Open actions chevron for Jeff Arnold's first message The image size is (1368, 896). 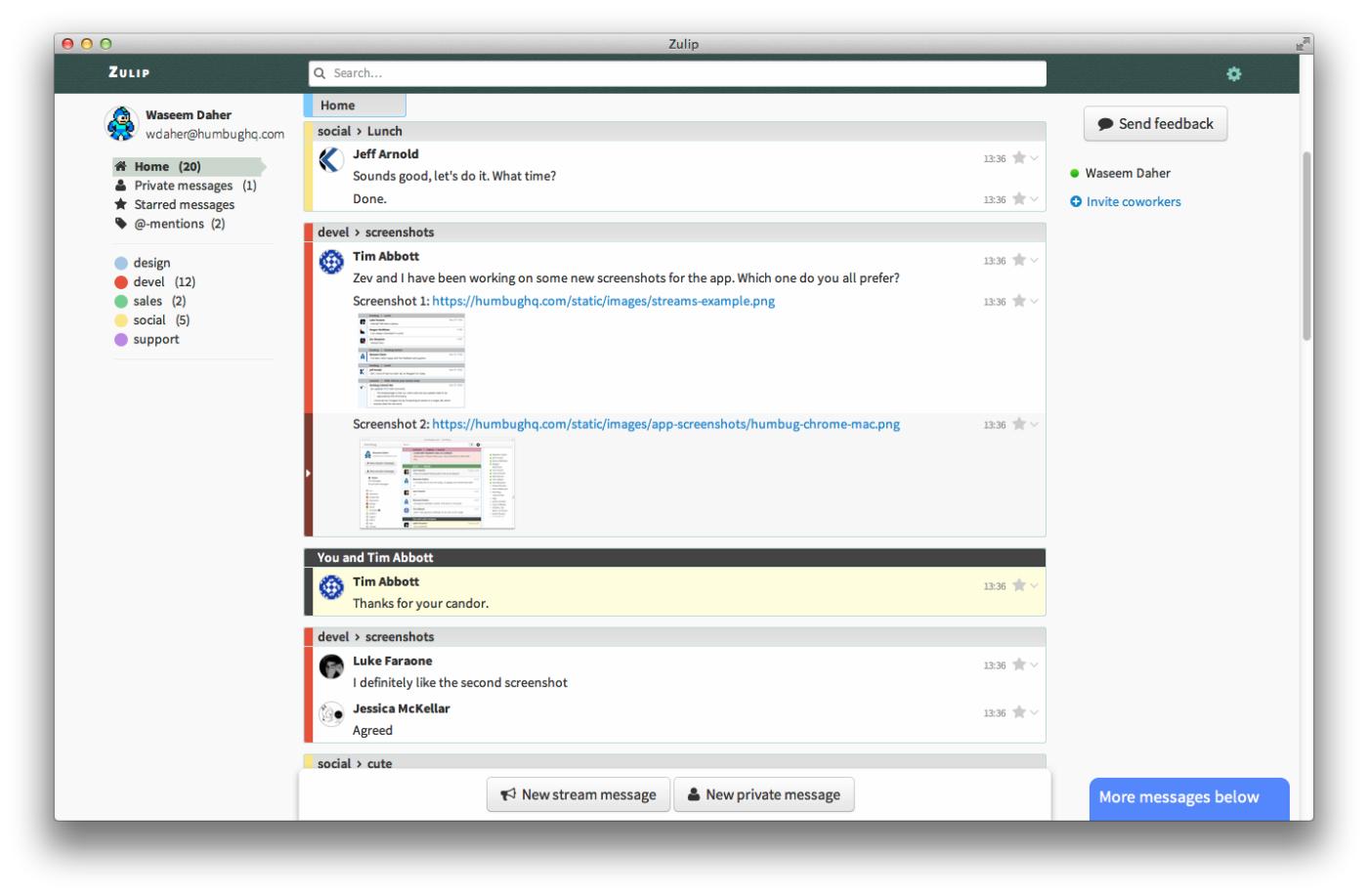point(1034,158)
